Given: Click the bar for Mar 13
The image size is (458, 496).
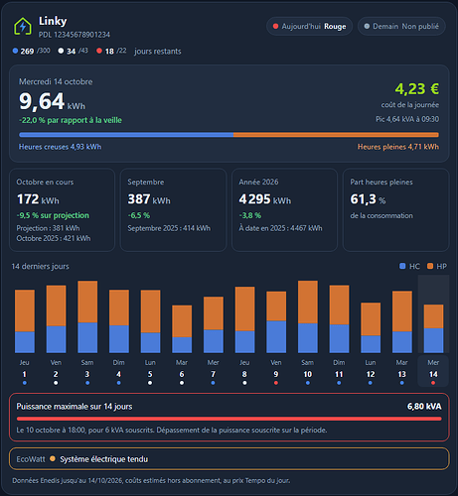Looking at the screenshot, I should pos(402,321).
